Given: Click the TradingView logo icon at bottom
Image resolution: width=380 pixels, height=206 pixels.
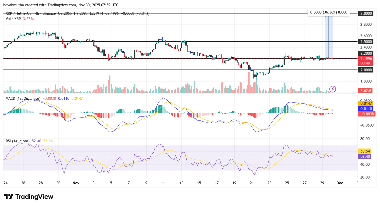Looking at the screenshot, I should 8,197.
